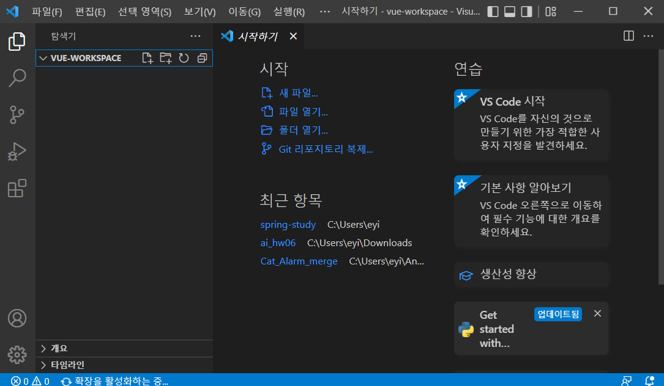Open the 선택 영역(S) menu
The image size is (664, 386).
coord(144,12)
